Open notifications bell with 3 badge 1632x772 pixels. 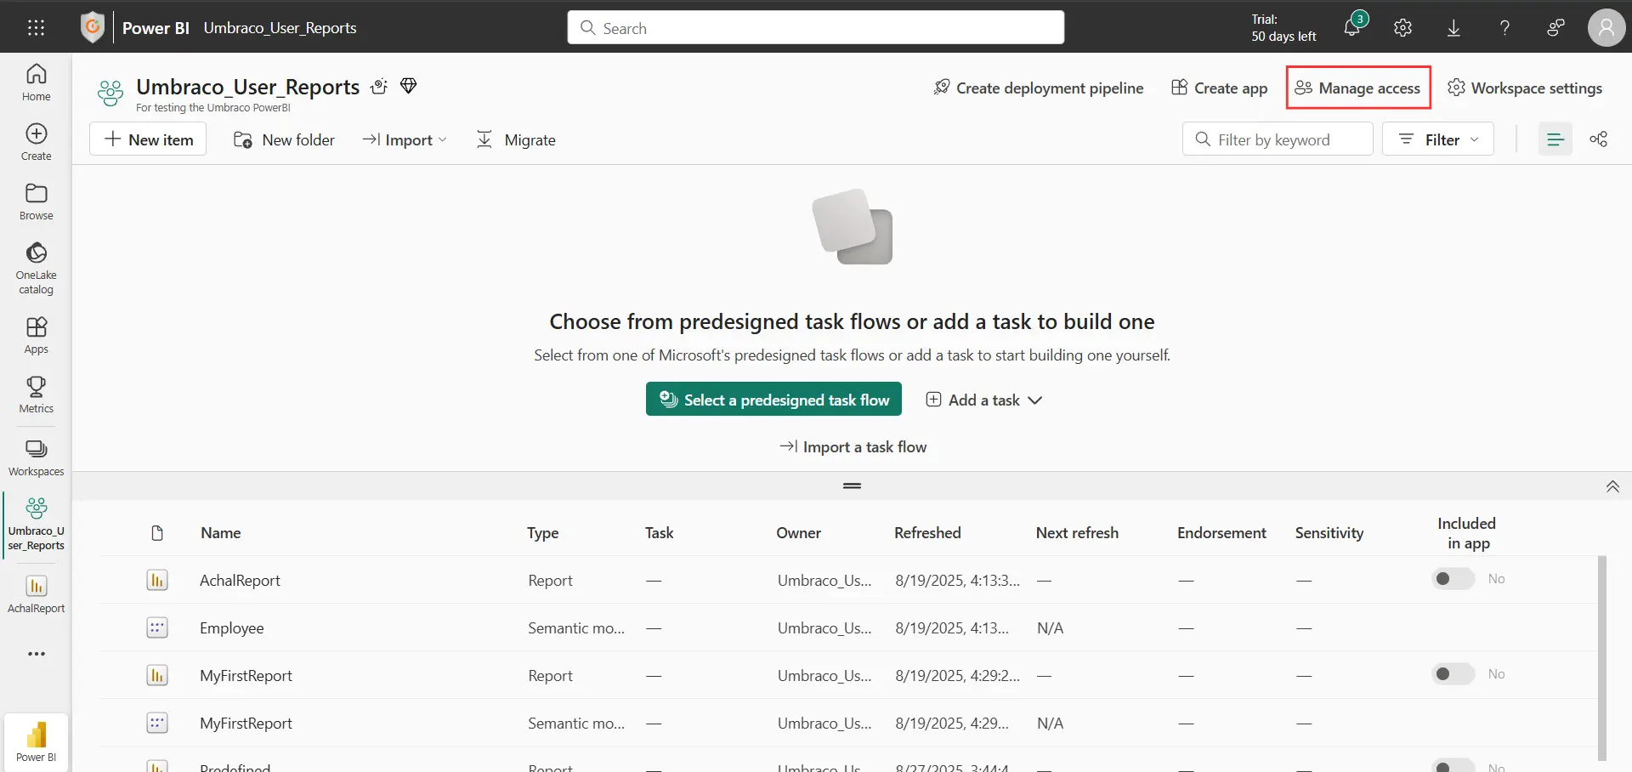[x=1352, y=27]
